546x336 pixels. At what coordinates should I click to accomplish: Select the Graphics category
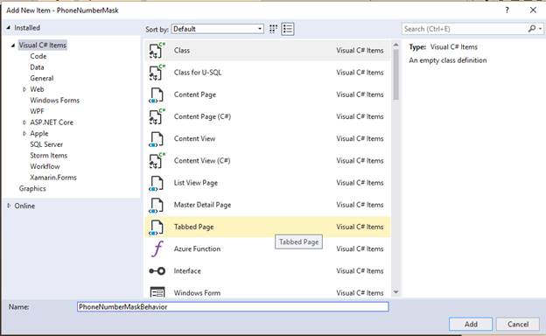click(x=32, y=189)
